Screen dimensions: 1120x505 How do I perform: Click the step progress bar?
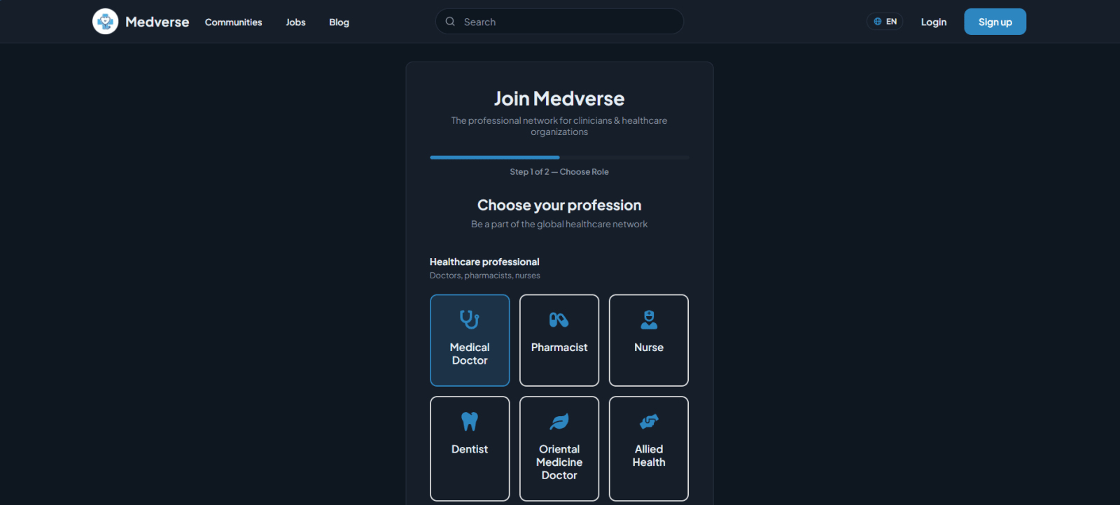(x=559, y=157)
